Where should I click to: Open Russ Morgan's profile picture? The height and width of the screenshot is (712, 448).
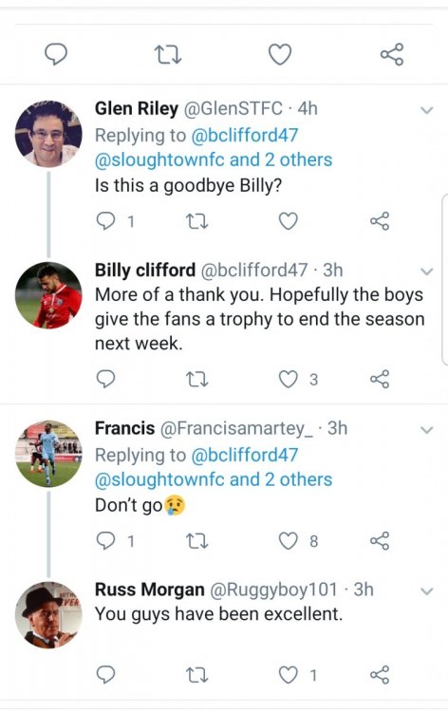click(48, 615)
